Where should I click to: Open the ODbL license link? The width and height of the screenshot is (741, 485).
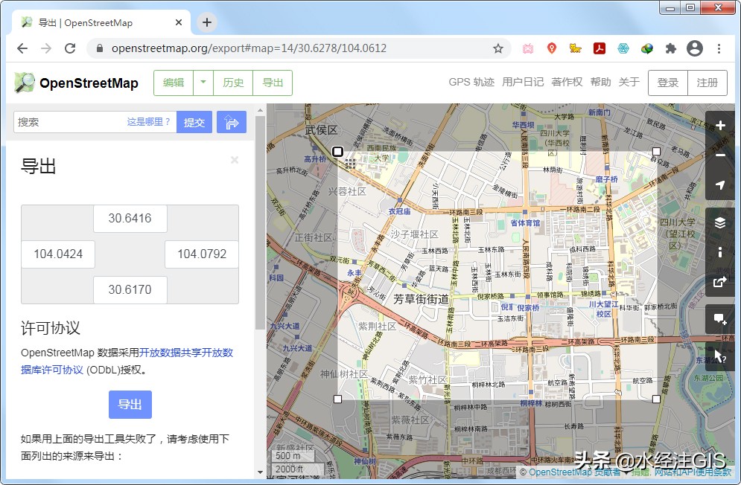point(127,362)
